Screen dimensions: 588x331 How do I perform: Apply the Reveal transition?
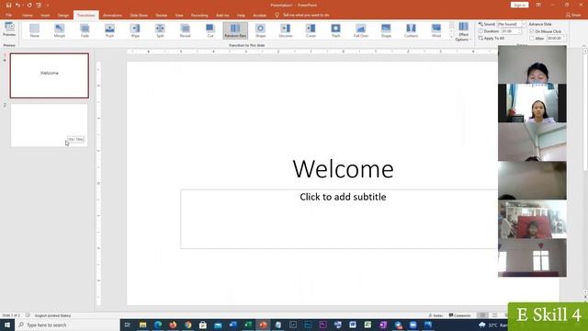point(186,30)
